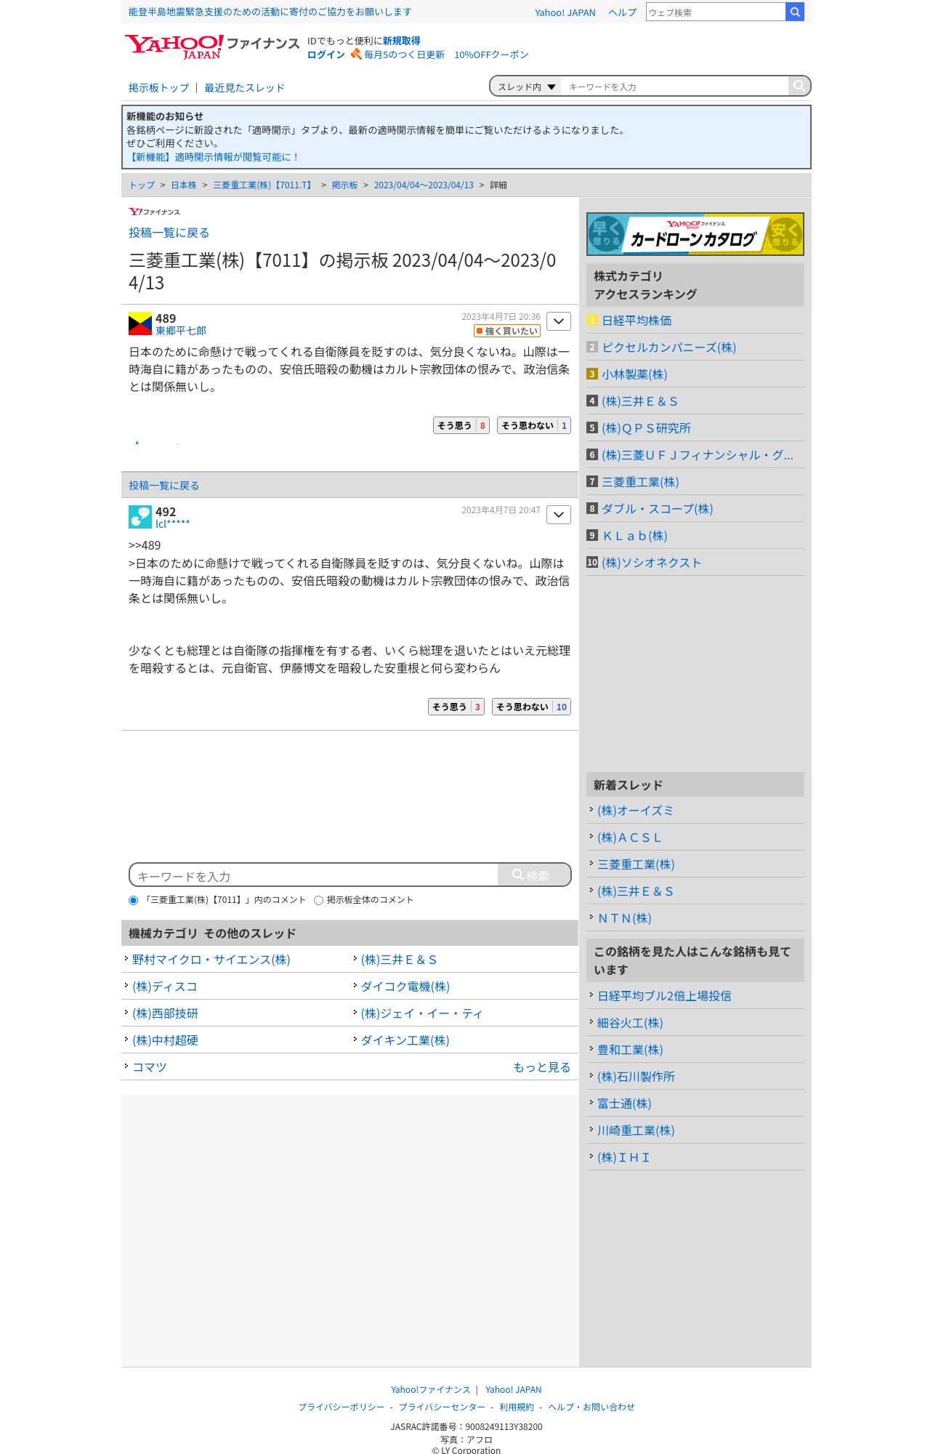Open new thread NTN(株)

pyautogui.click(x=624, y=918)
